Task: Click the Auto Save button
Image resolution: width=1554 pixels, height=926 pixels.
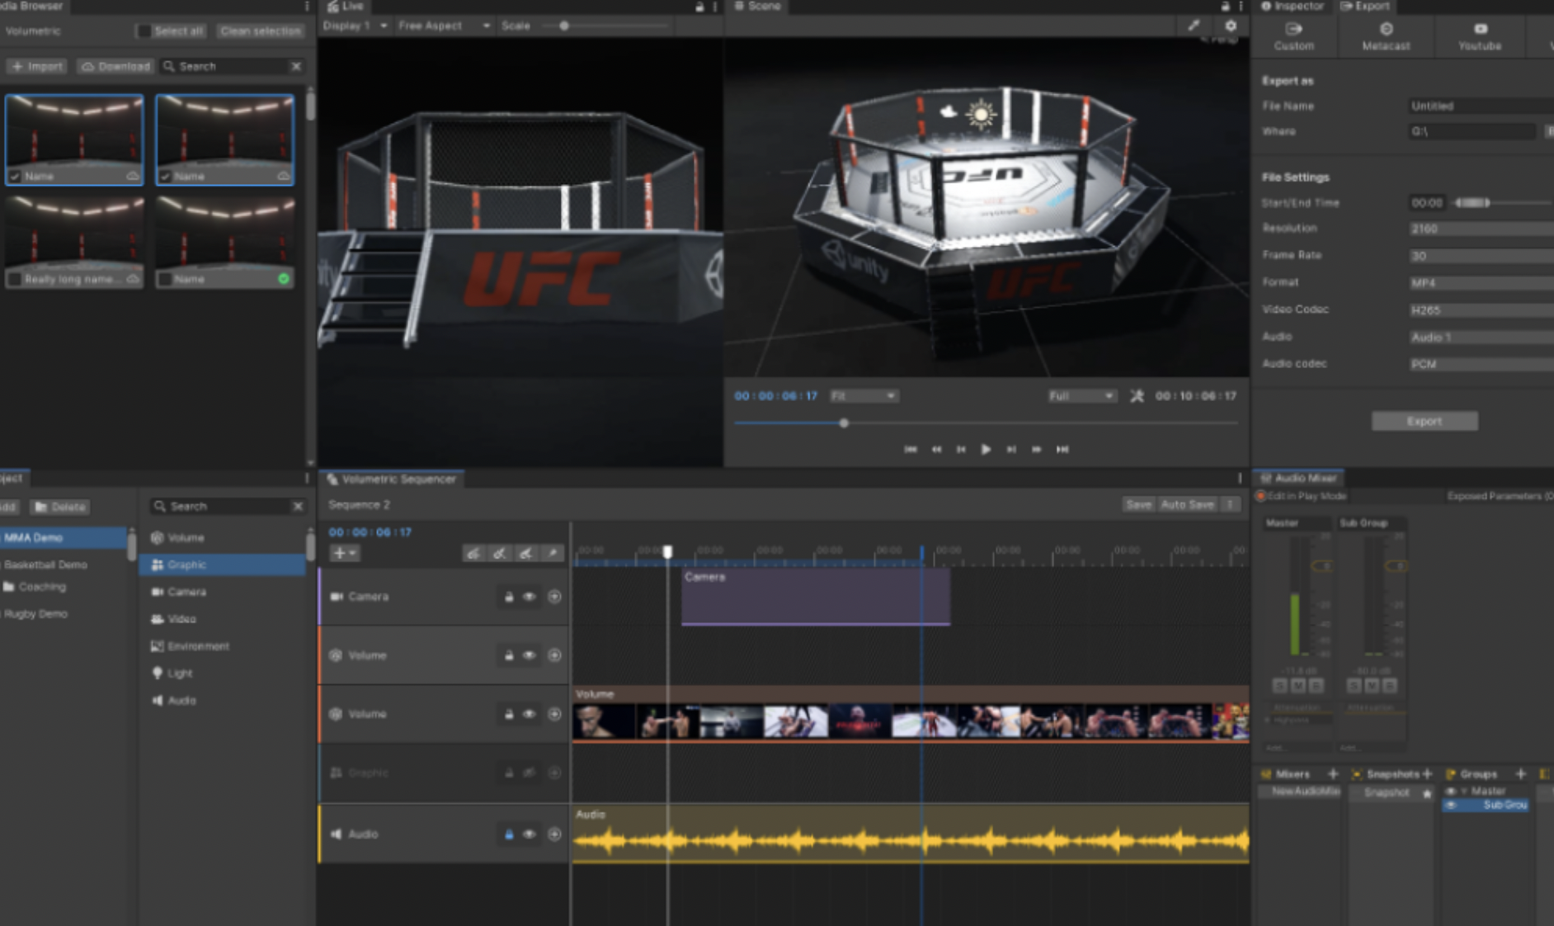Action: point(1187,504)
